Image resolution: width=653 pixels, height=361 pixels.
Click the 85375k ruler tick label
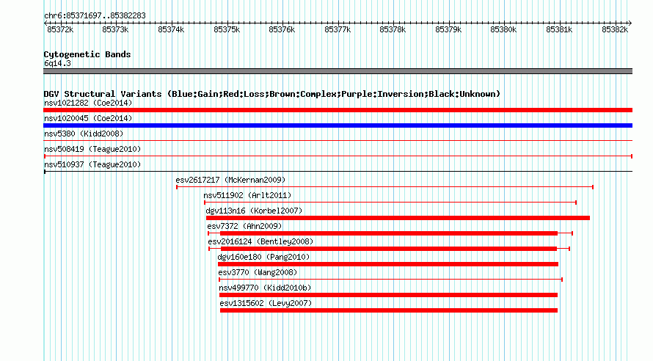[x=227, y=29]
